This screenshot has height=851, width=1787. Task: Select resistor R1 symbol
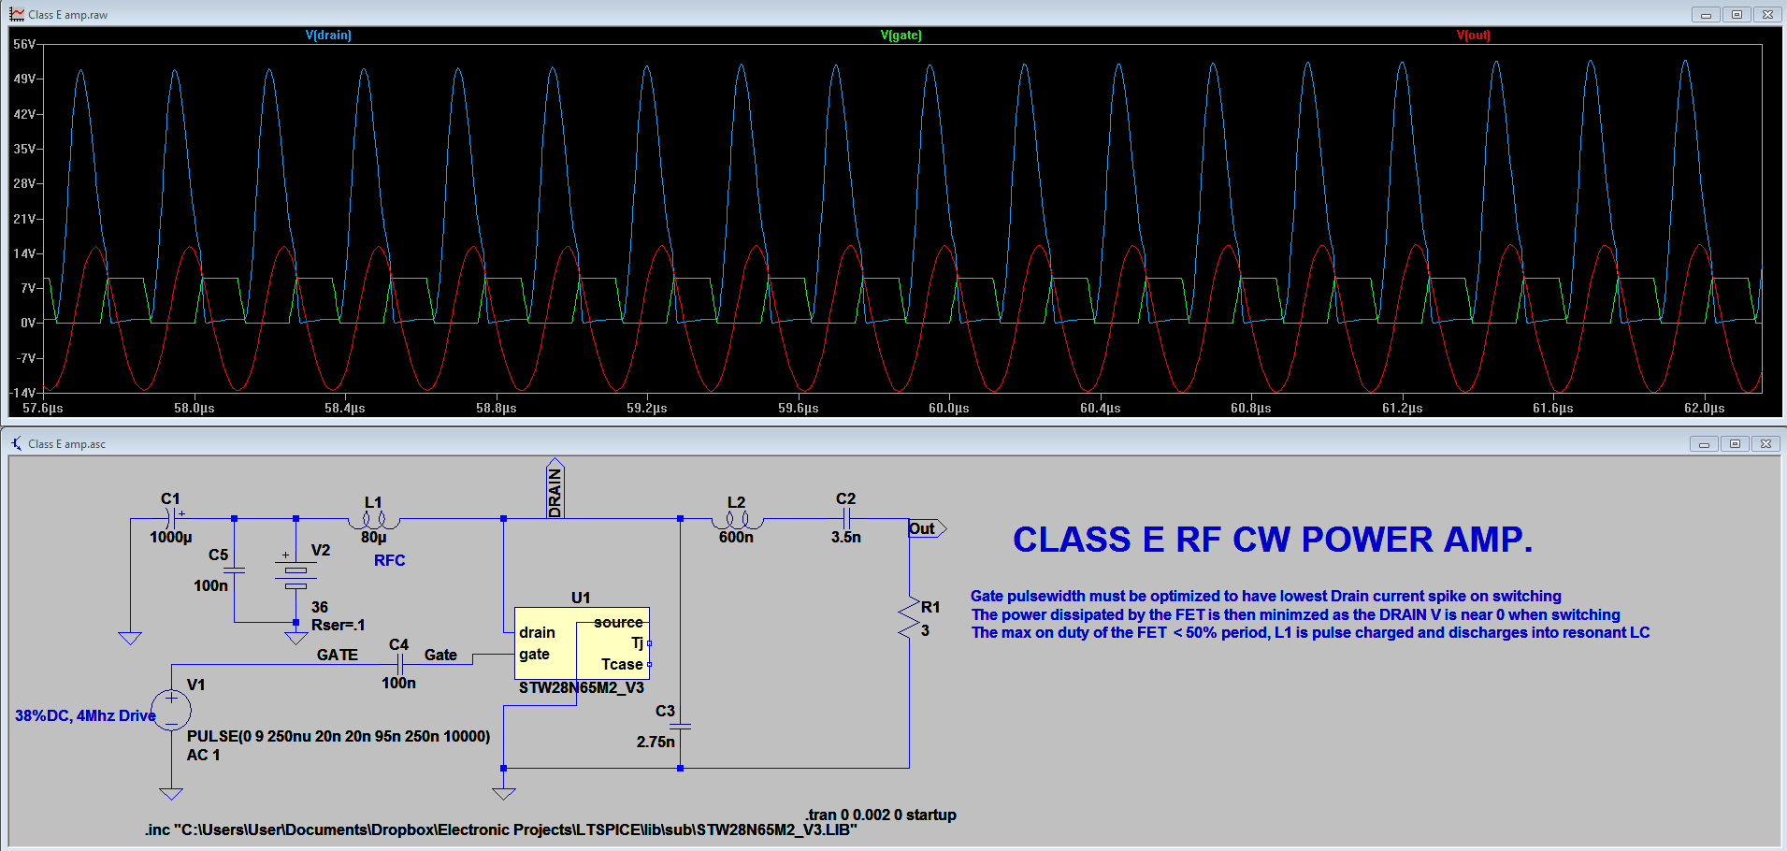pos(909,619)
